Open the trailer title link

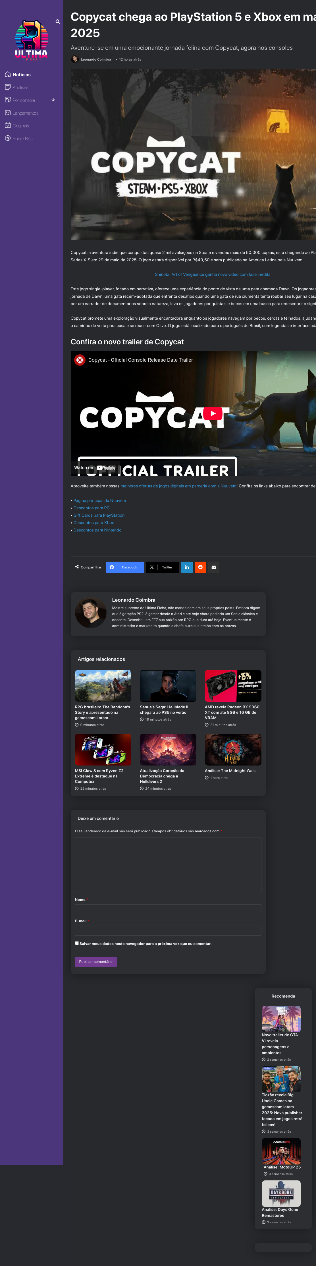pyautogui.click(x=141, y=360)
